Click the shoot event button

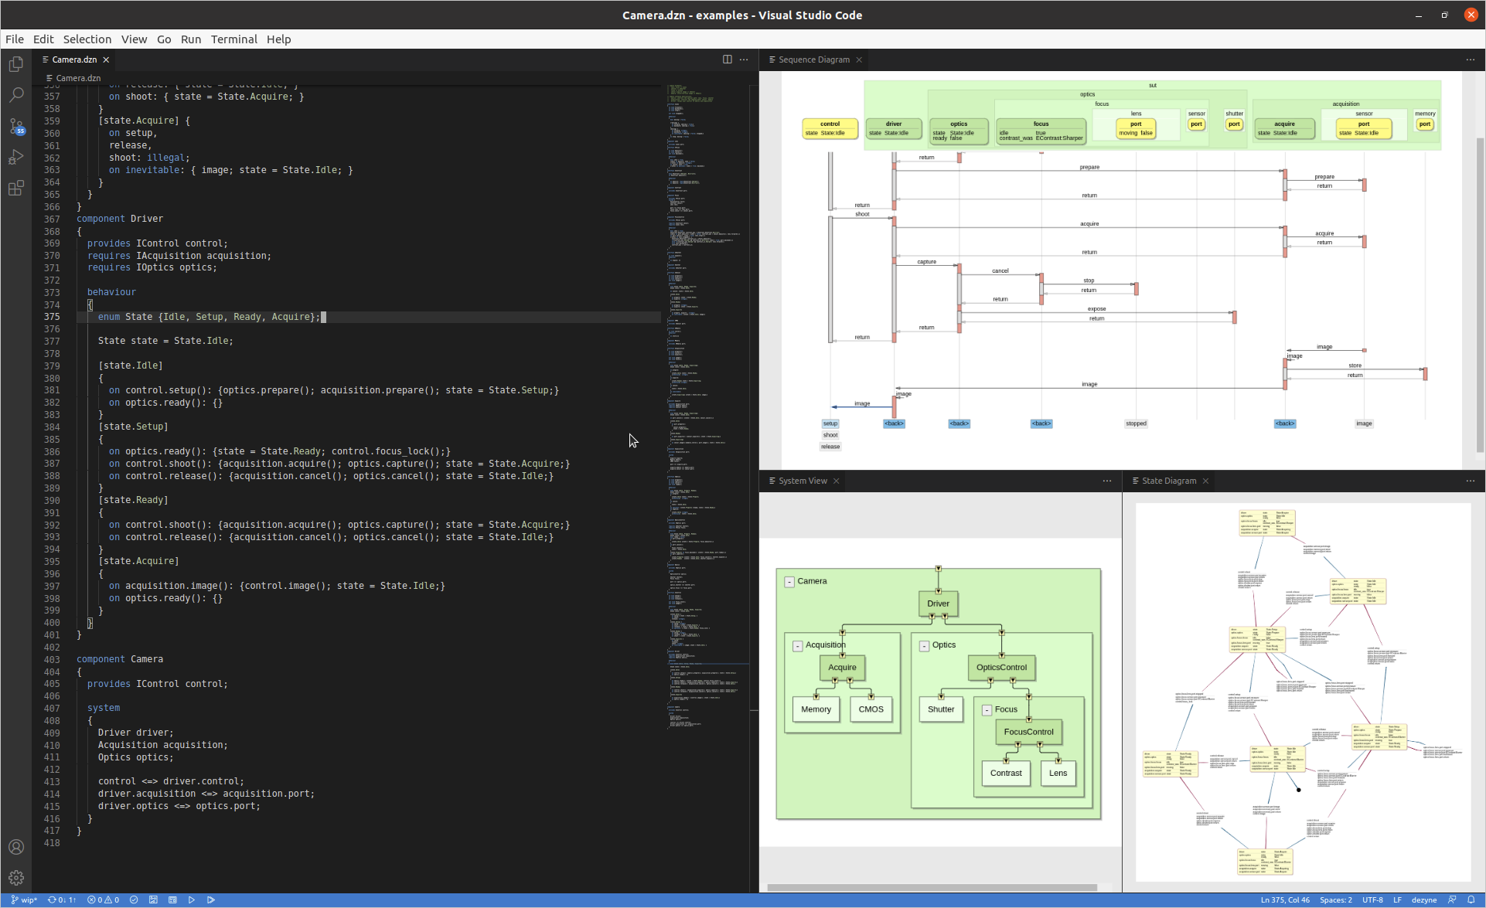click(830, 435)
